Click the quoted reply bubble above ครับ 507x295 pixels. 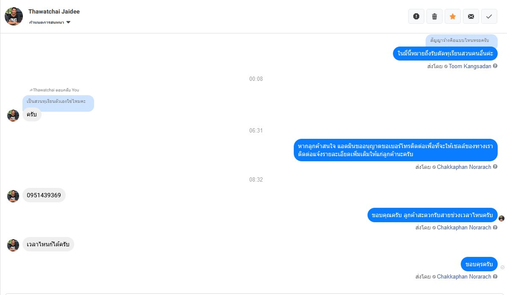58,103
